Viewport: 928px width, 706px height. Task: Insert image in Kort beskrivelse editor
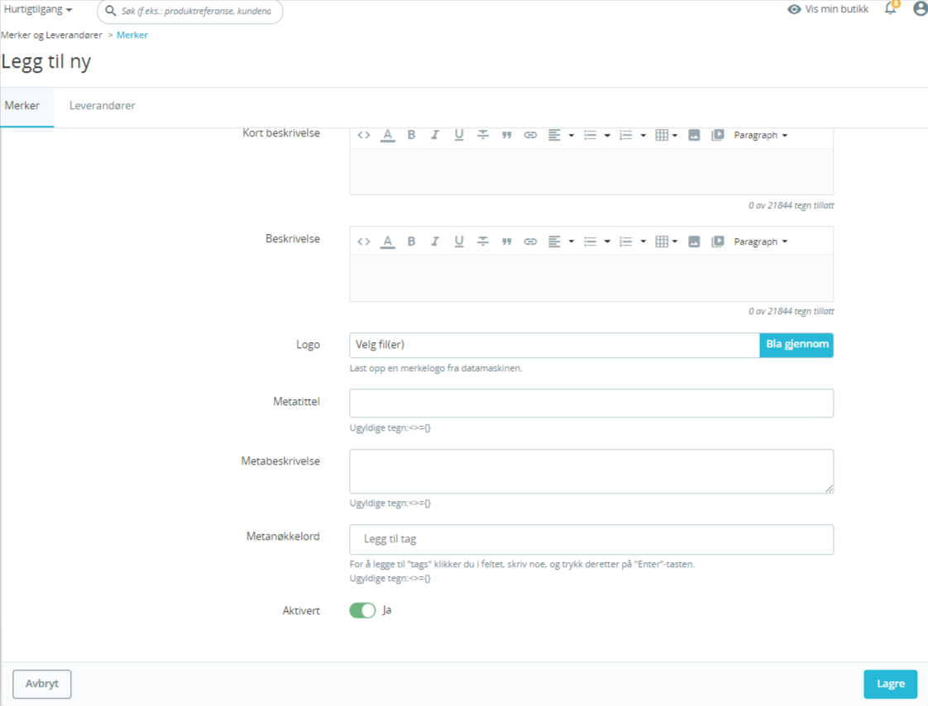coord(694,135)
